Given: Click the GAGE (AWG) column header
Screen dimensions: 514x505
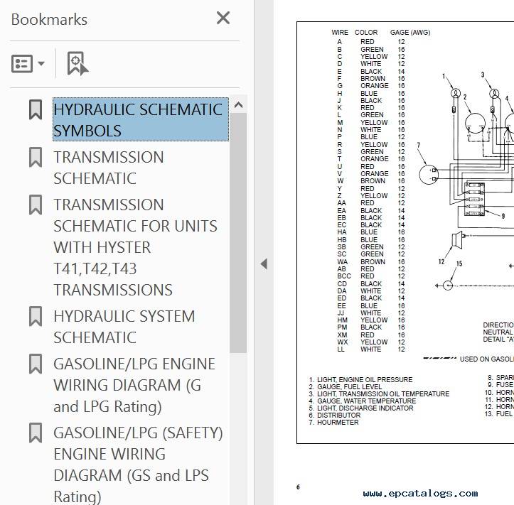Looking at the screenshot, I should click(410, 33).
